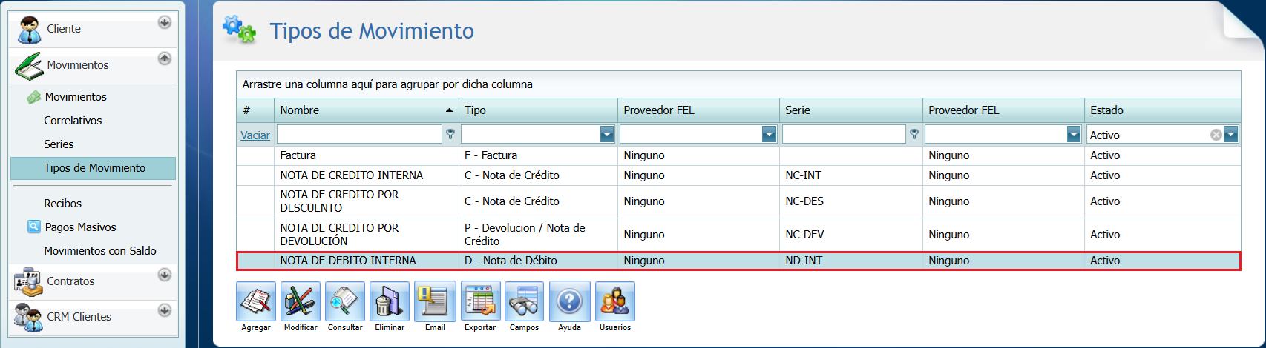The width and height of the screenshot is (1266, 348).
Task: Click the NC-DEV serie cell
Action: [851, 235]
